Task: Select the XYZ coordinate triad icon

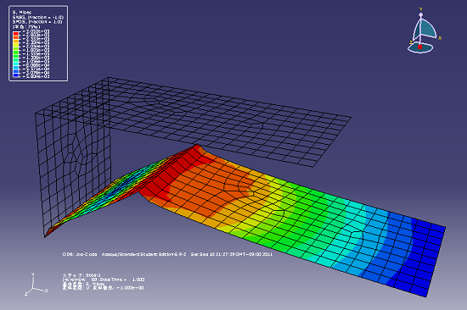Action: (36, 285)
